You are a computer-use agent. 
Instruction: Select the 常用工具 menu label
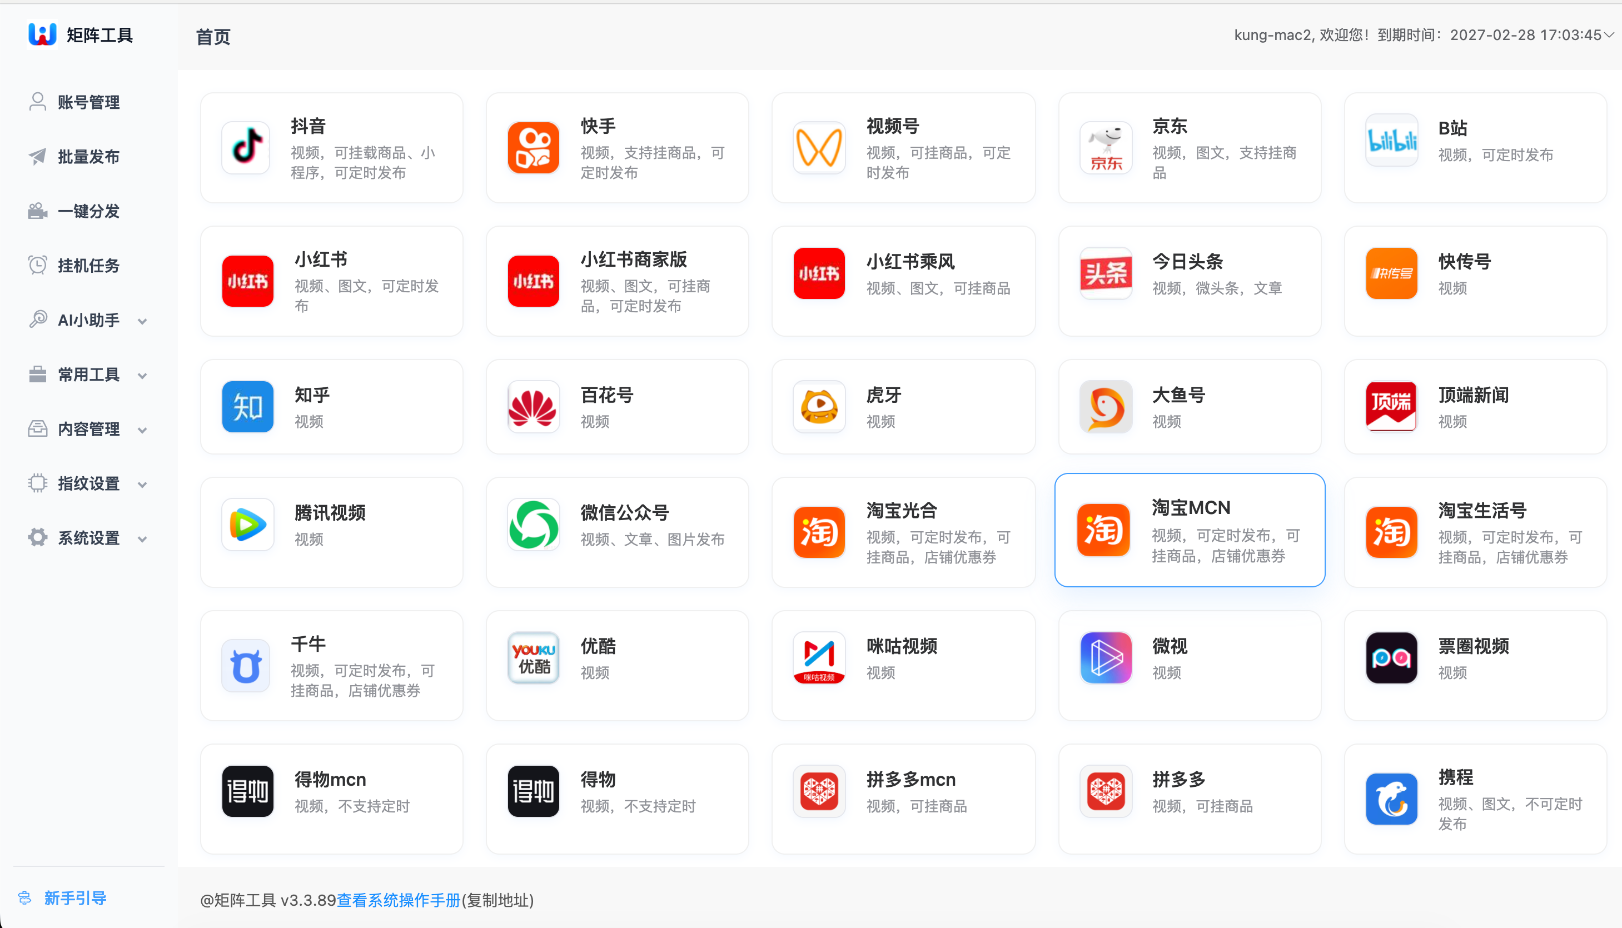(88, 375)
